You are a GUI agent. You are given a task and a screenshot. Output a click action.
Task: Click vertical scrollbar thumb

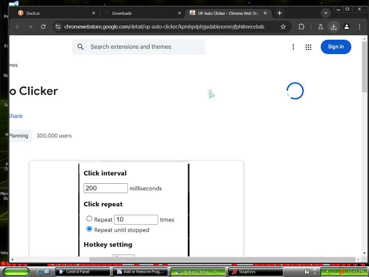point(364,67)
